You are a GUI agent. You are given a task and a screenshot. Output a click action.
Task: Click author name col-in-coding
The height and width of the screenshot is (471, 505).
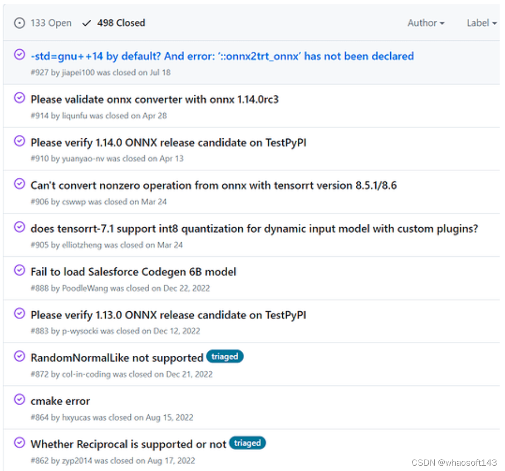point(86,375)
